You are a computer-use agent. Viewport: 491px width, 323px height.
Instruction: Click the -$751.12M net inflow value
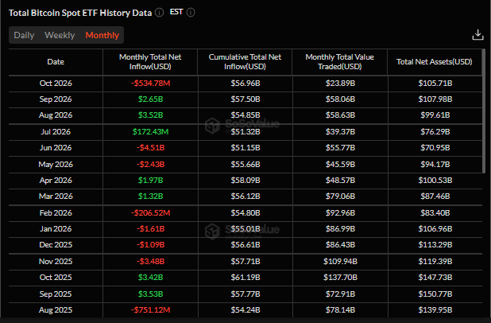tap(151, 310)
